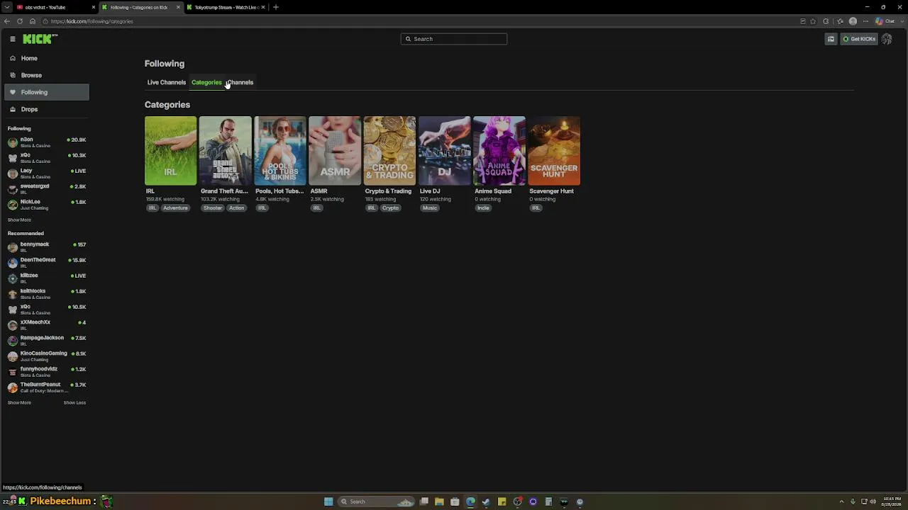
Task: Open File Explorer from the taskbar
Action: pyautogui.click(x=439, y=501)
